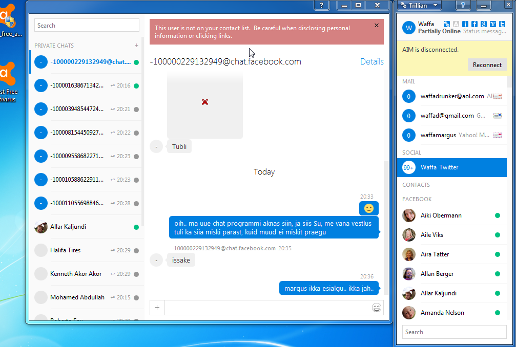Open the Trillian menu dropdown in the title bar
The width and height of the screenshot is (516, 347).
click(x=420, y=5)
